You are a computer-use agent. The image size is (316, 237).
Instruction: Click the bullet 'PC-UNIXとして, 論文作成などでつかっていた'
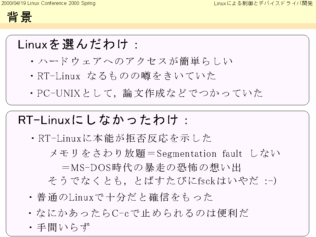pyautogui.click(x=147, y=93)
